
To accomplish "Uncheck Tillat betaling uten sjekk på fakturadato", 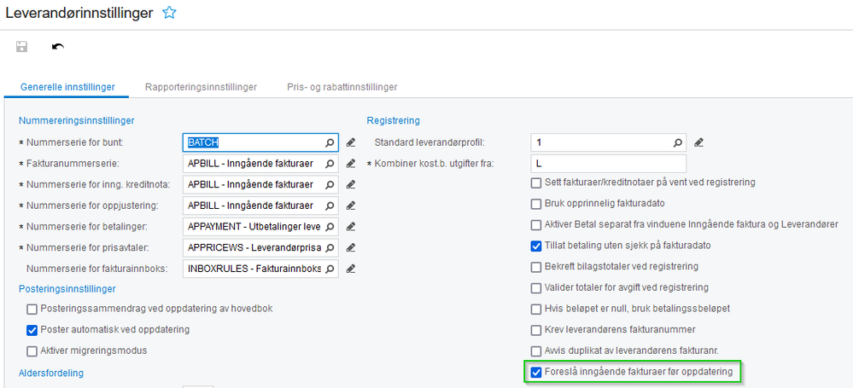I will coord(536,246).
